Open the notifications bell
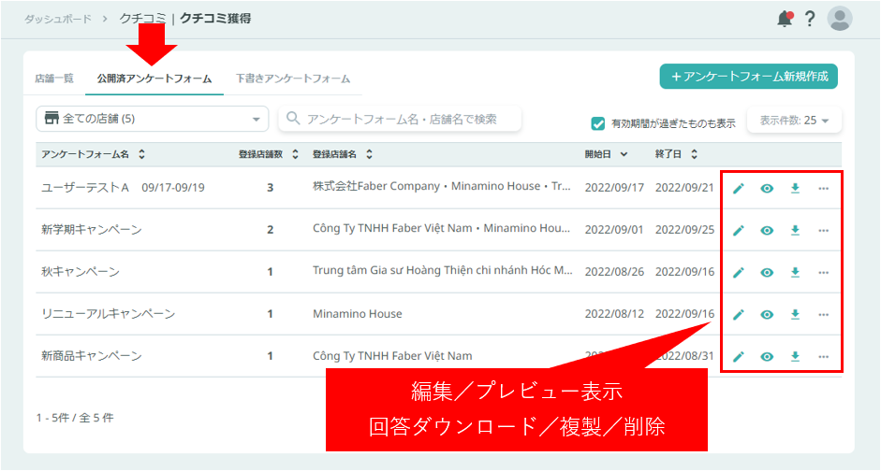Image resolution: width=881 pixels, height=471 pixels. [x=785, y=19]
